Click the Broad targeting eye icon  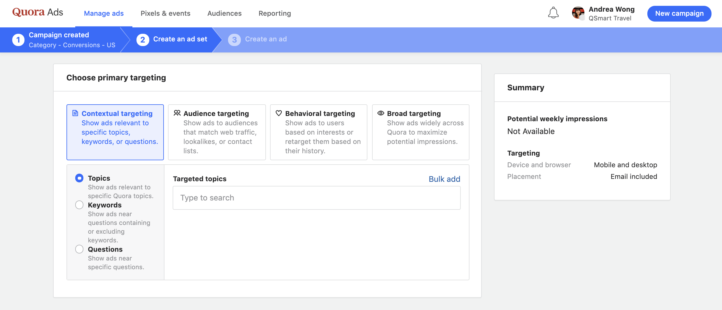click(381, 113)
